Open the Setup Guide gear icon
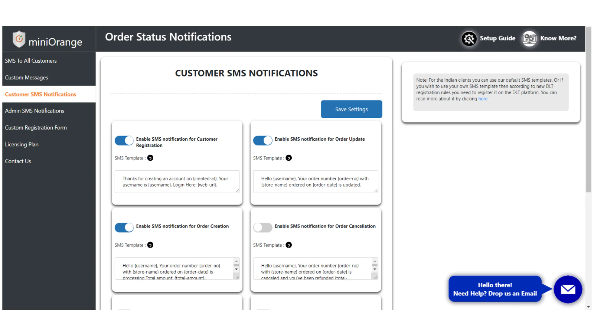594x334 pixels. [469, 38]
